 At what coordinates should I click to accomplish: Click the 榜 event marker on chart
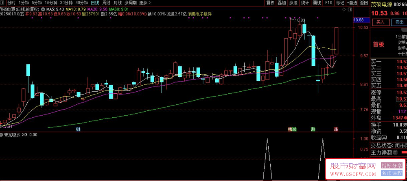pyautogui.click(x=290, y=129)
